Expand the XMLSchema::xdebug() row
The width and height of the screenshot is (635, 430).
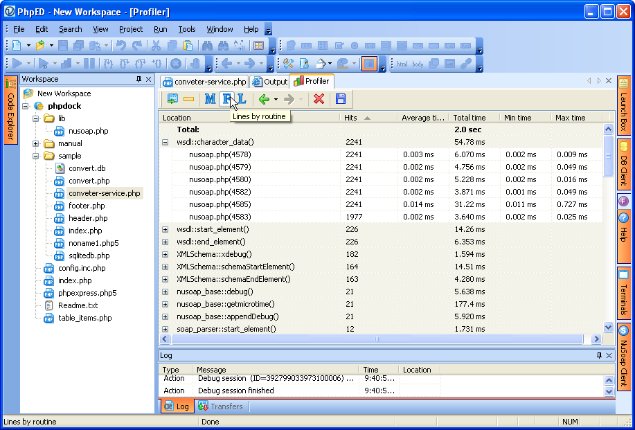(x=166, y=255)
